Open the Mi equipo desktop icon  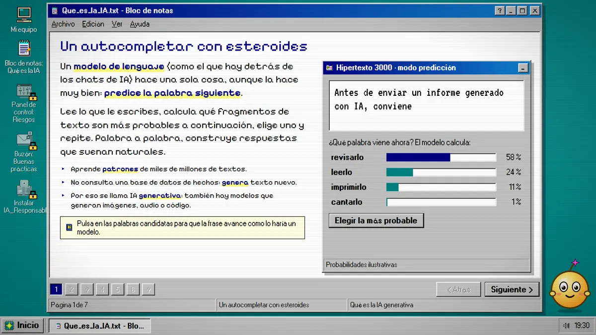coord(24,20)
